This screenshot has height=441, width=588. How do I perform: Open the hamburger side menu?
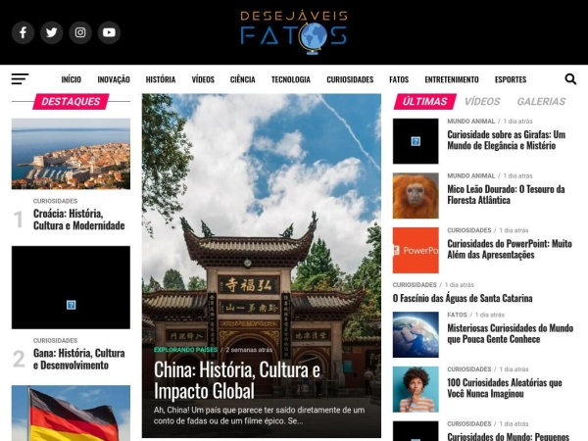coord(20,79)
